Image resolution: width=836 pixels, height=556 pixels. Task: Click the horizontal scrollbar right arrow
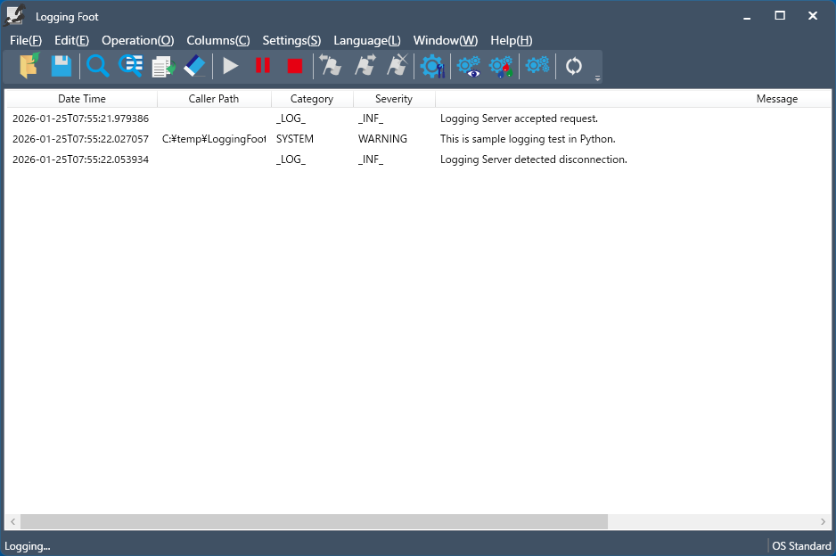pos(824,521)
